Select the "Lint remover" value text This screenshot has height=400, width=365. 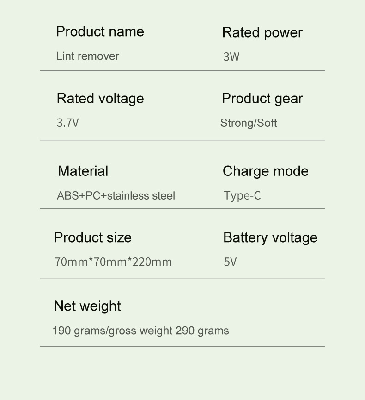(x=87, y=56)
